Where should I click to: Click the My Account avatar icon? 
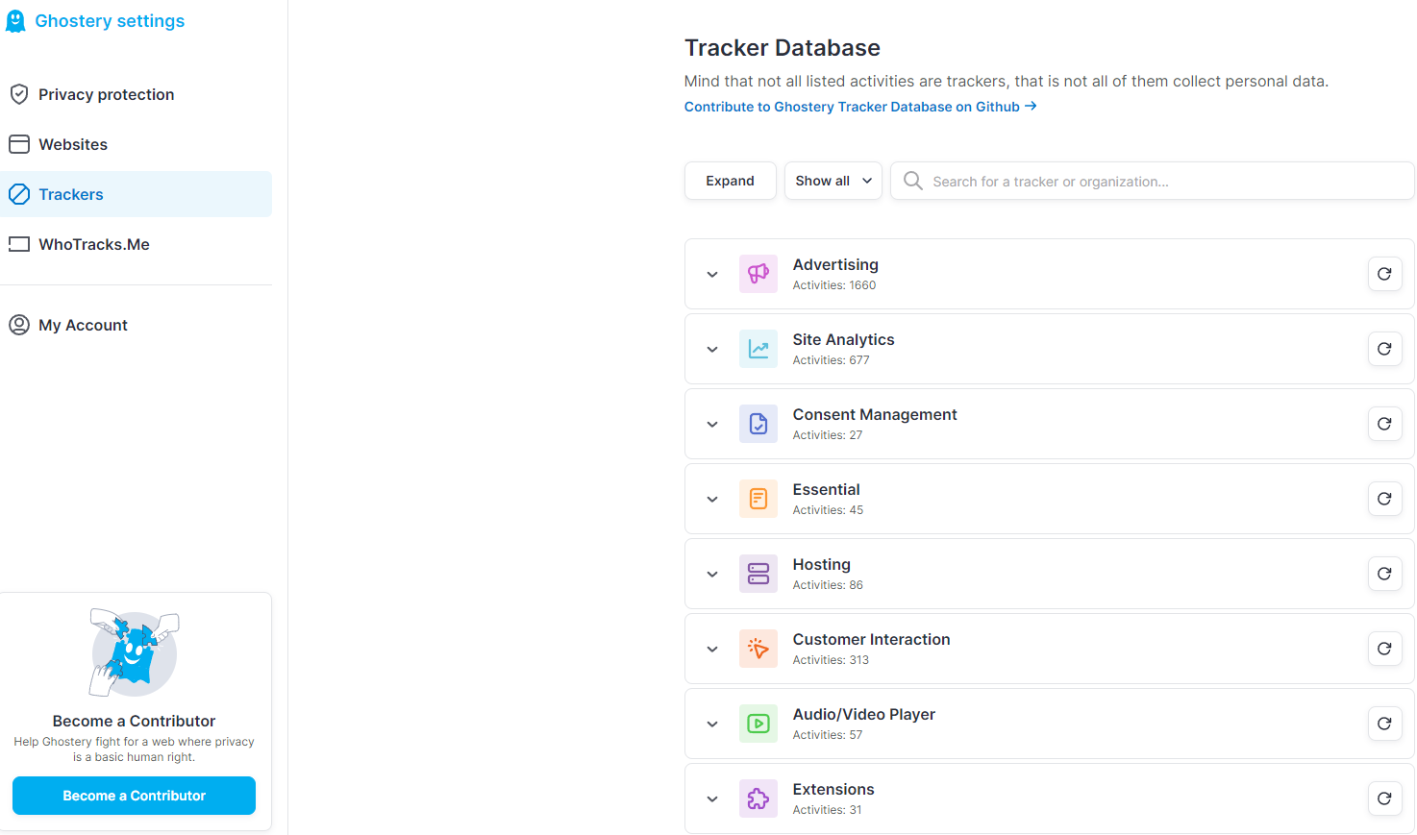click(19, 325)
